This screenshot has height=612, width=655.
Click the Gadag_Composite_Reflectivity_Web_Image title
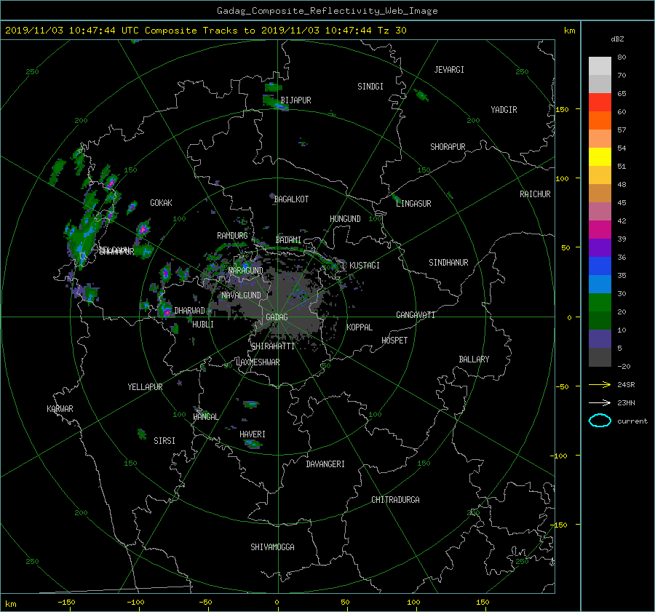coord(327,11)
